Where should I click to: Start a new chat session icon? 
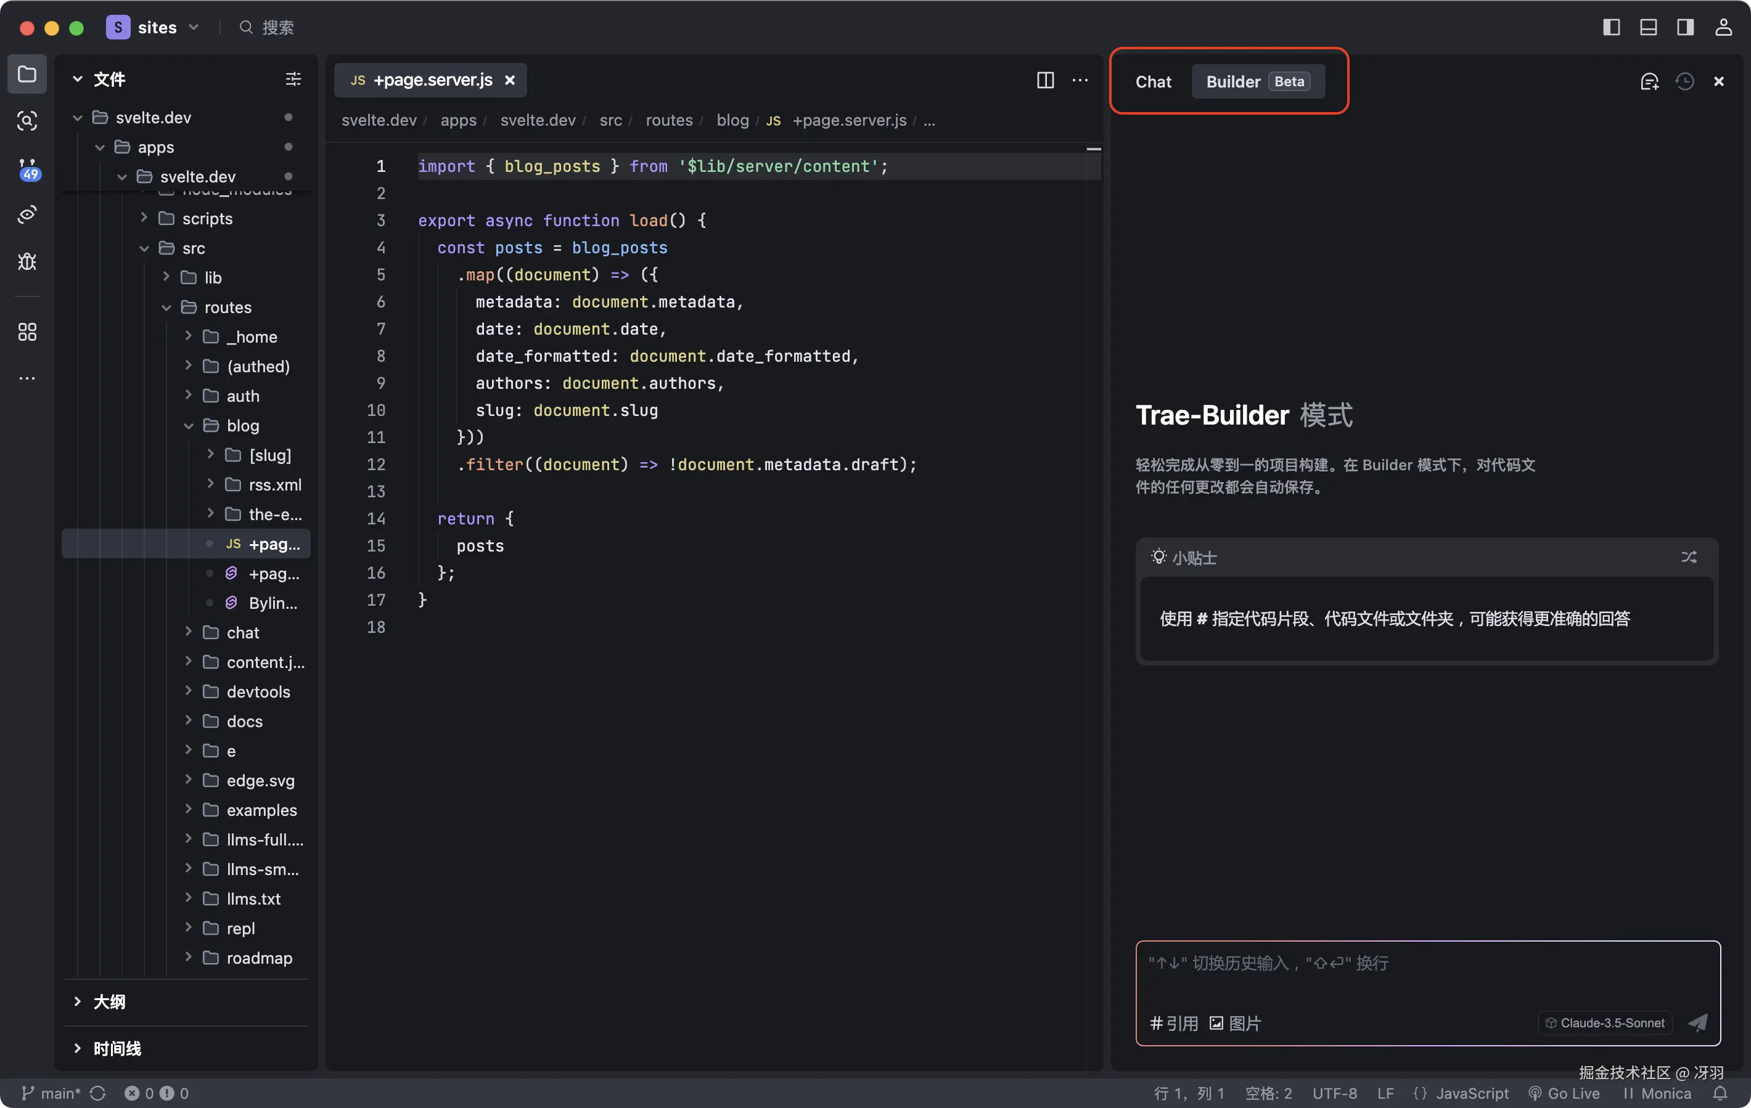[1649, 81]
